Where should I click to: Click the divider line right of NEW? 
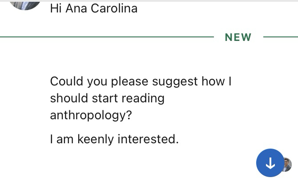[x=280, y=37]
